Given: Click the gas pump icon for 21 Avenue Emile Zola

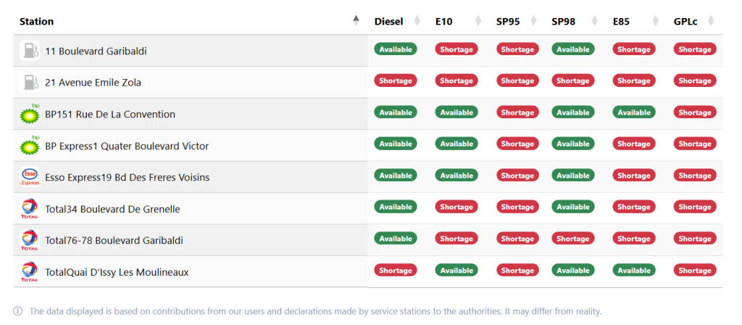Looking at the screenshot, I should coord(30,82).
